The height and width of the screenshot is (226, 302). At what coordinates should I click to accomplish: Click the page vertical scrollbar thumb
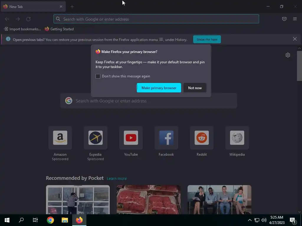pos(299,66)
